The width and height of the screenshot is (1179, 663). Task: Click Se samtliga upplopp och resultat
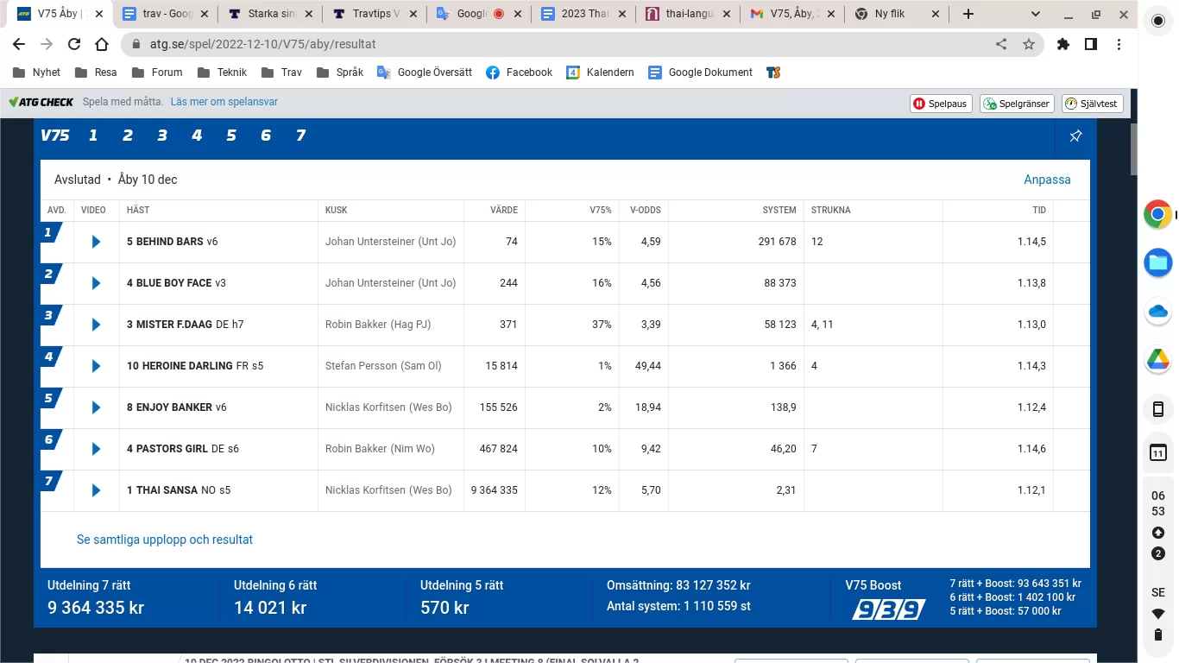click(x=165, y=540)
